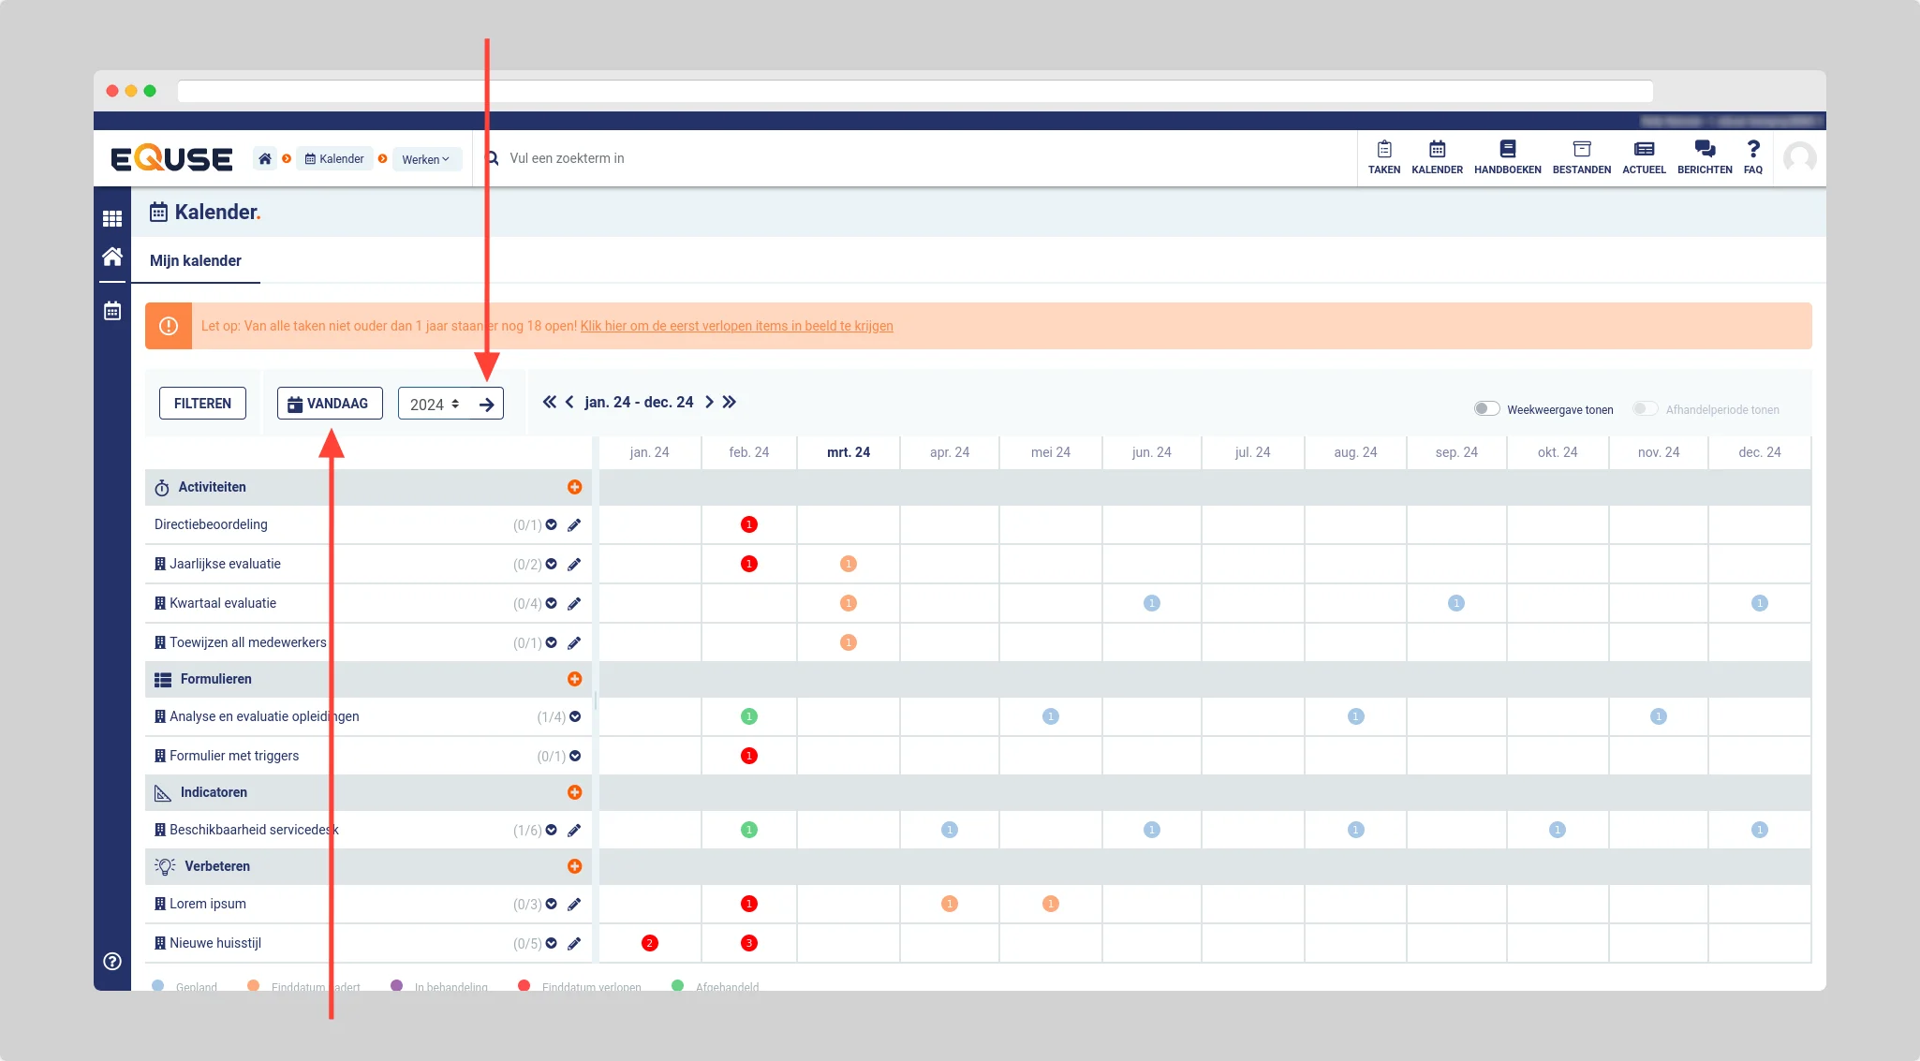The height and width of the screenshot is (1061, 1920).
Task: Expand Formulier met triggers chevron
Action: point(575,756)
